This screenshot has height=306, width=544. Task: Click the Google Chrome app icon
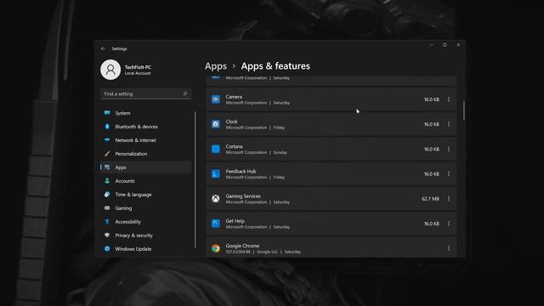(215, 248)
